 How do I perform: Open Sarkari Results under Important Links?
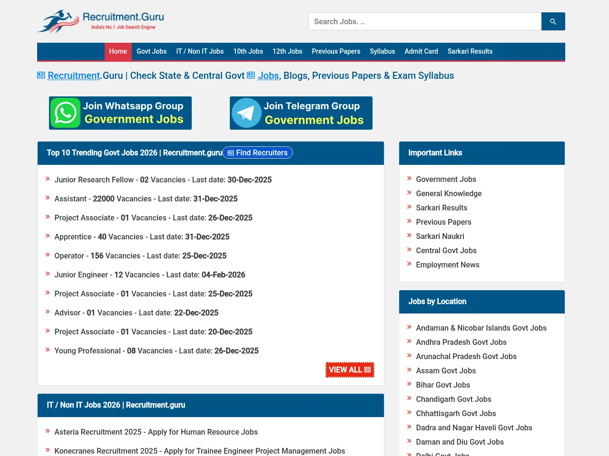coord(442,208)
